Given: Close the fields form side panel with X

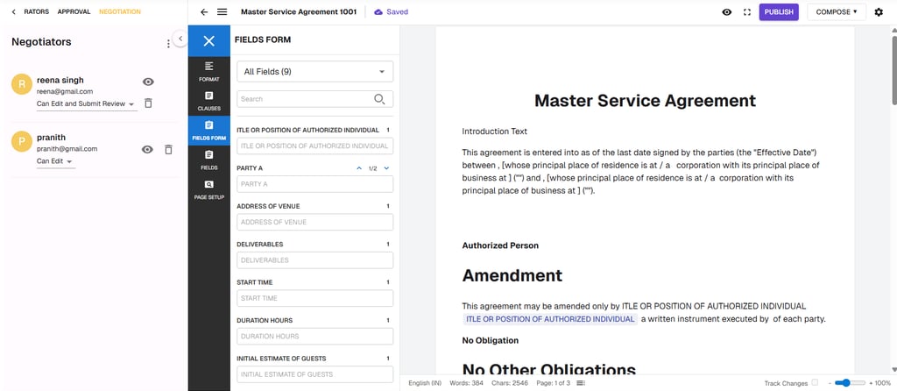Looking at the screenshot, I should tap(208, 40).
